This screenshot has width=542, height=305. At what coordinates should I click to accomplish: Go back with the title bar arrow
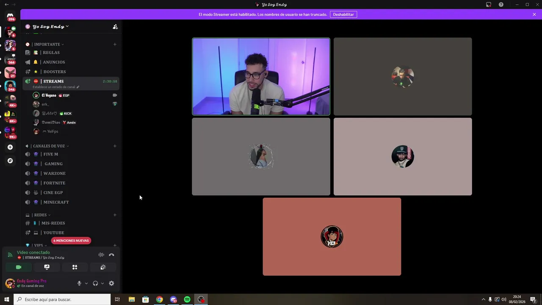[x=6, y=4]
